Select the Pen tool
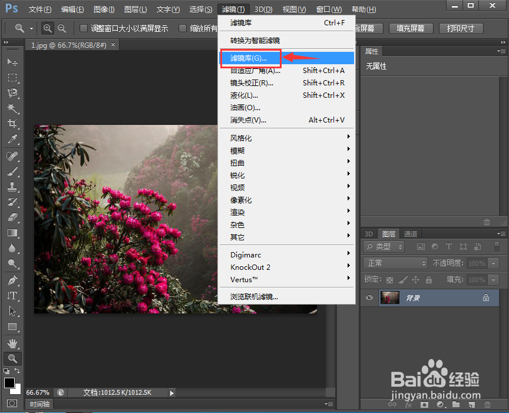509x413 pixels. 12,280
